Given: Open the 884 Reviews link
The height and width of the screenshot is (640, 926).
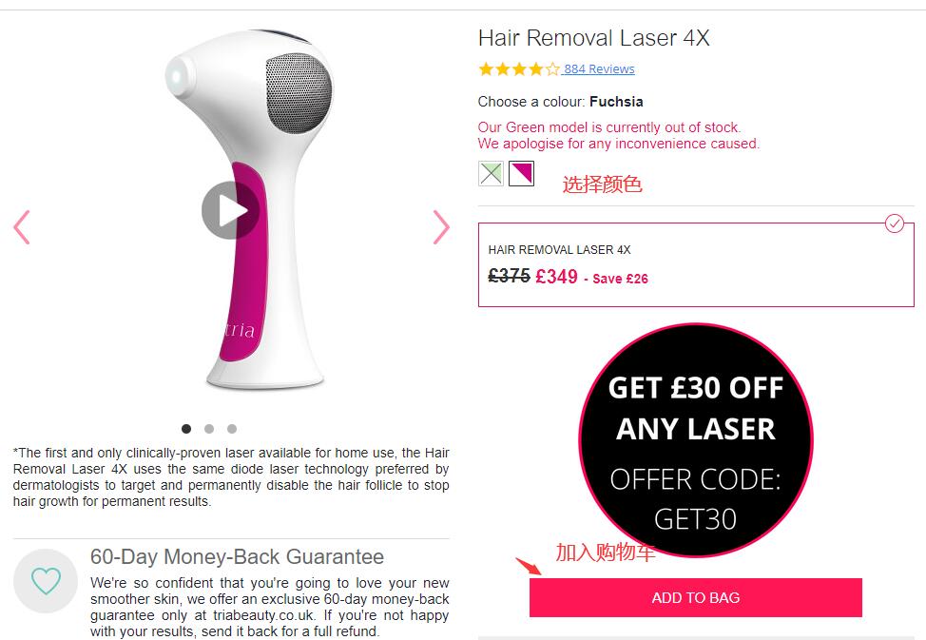Looking at the screenshot, I should [598, 69].
